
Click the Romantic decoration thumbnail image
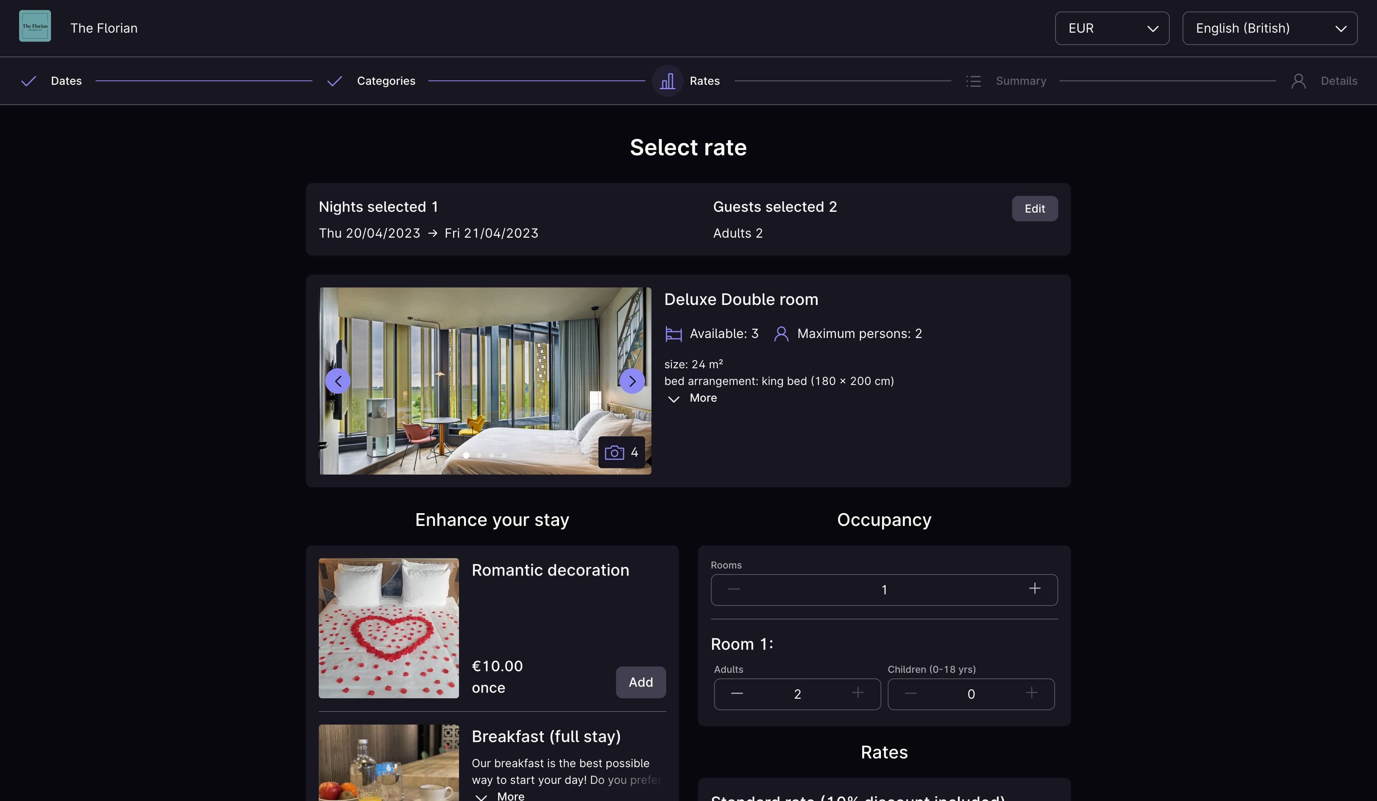coord(388,628)
